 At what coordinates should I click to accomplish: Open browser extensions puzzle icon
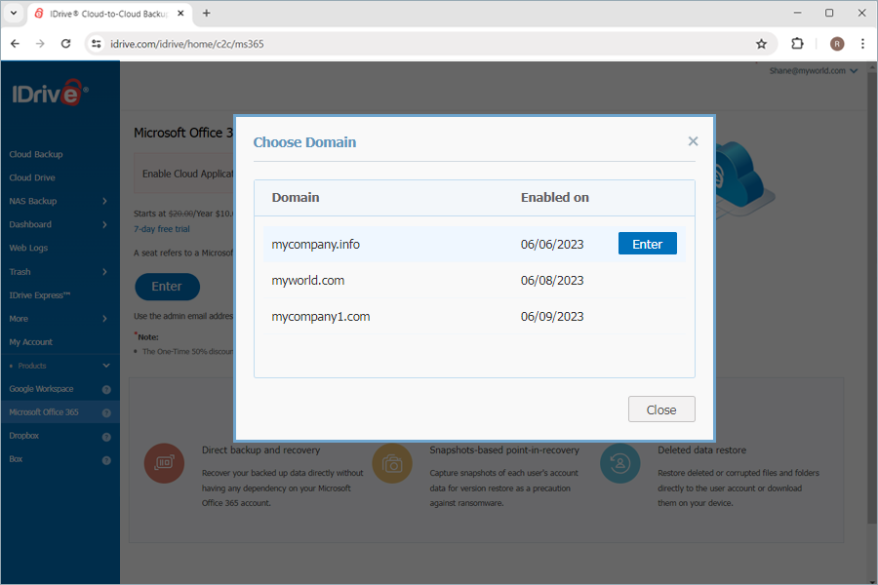[x=797, y=44]
